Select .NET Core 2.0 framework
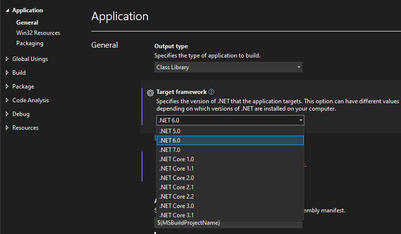Viewport: 401px width, 234px height. point(230,178)
